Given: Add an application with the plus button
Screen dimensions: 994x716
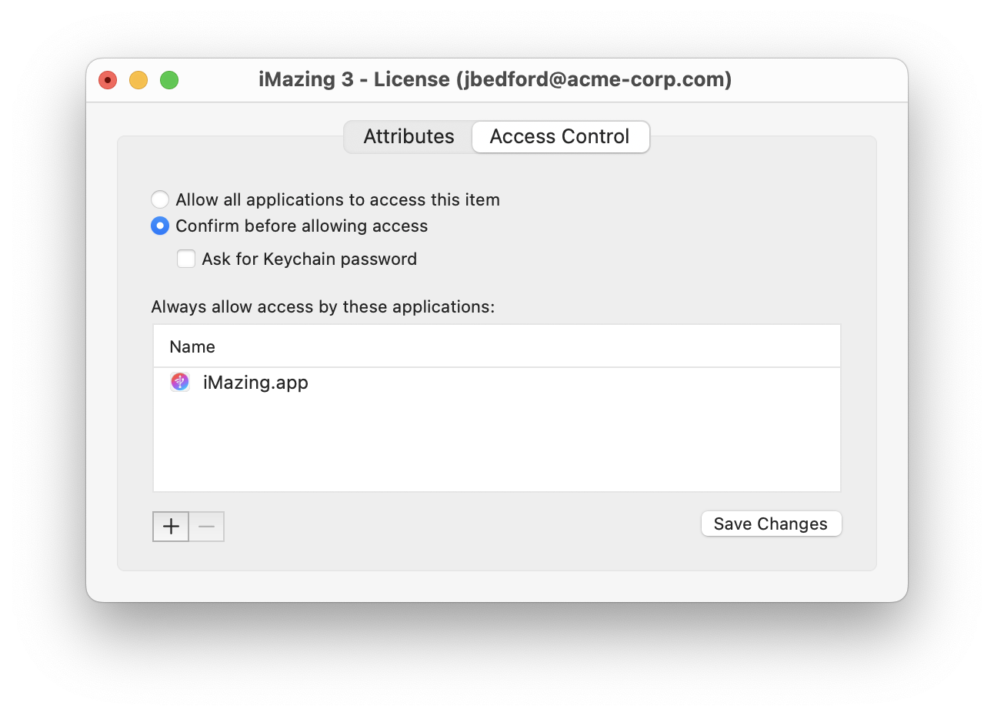Looking at the screenshot, I should [171, 527].
